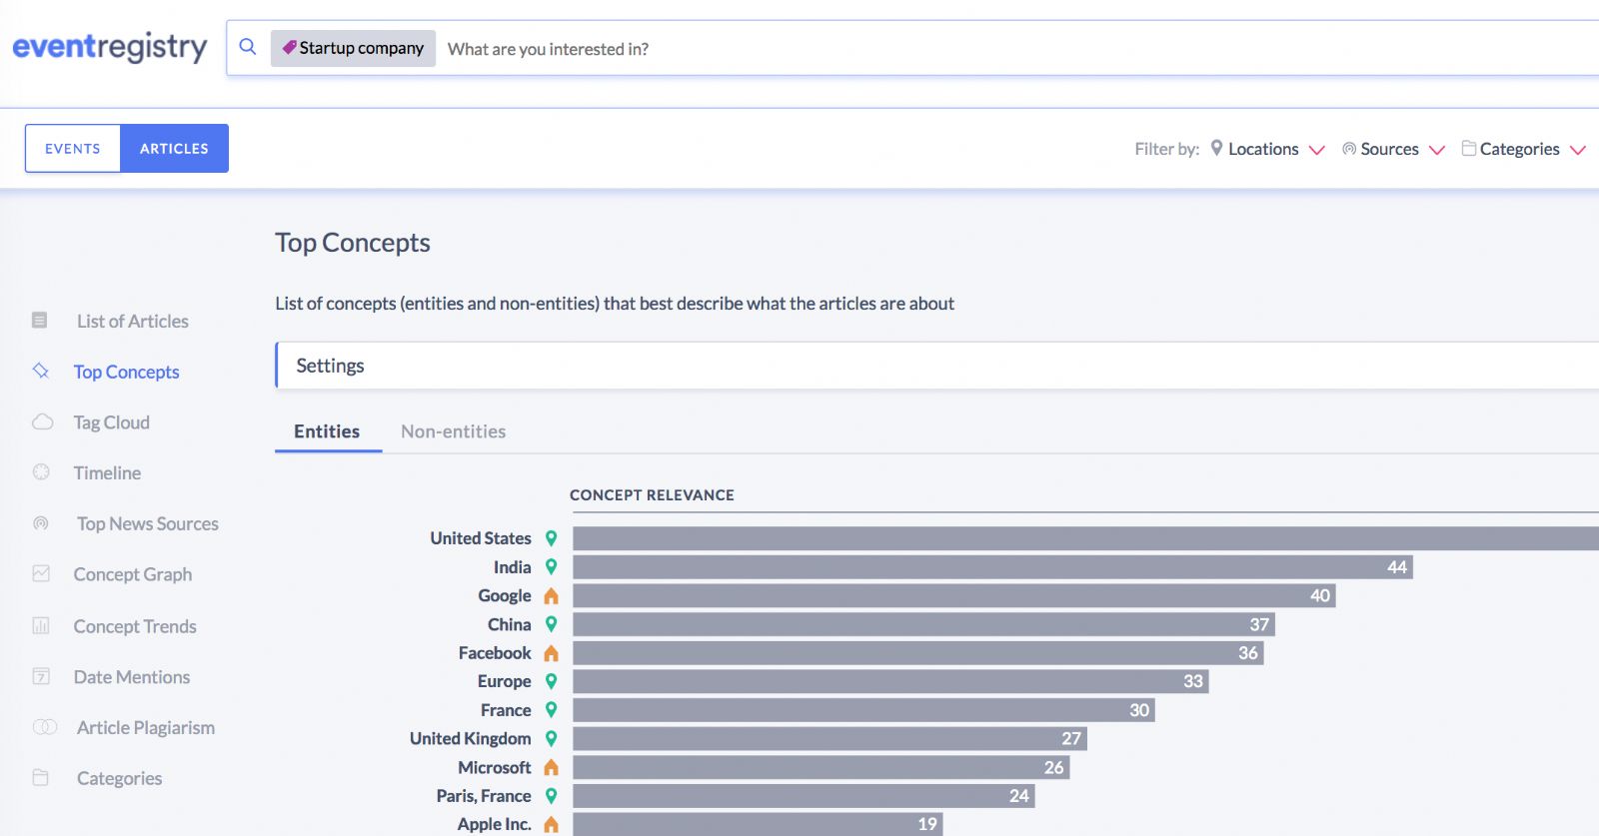This screenshot has width=1599, height=836.
Task: Click the search magnifier icon
Action: coord(248,47)
